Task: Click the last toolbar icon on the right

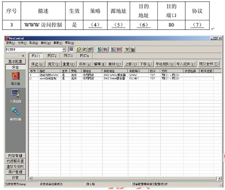Action: [x=132, y=50]
